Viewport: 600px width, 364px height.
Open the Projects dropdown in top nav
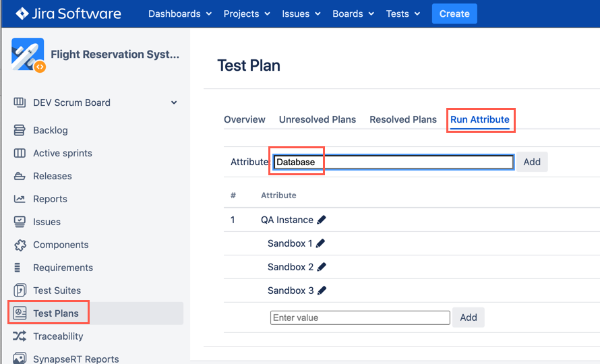pos(246,13)
